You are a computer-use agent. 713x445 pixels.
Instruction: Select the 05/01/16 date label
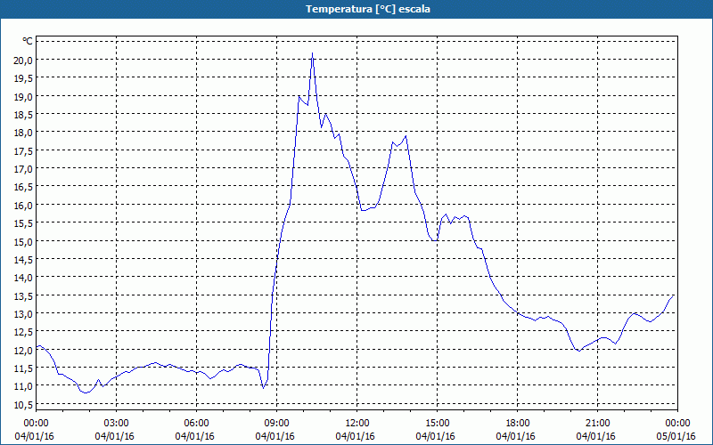click(676, 436)
